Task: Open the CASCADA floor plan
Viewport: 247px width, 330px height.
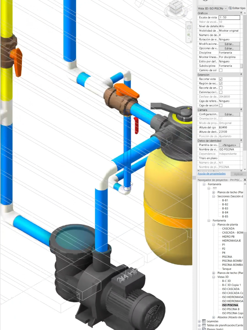Action: pyautogui.click(x=228, y=228)
